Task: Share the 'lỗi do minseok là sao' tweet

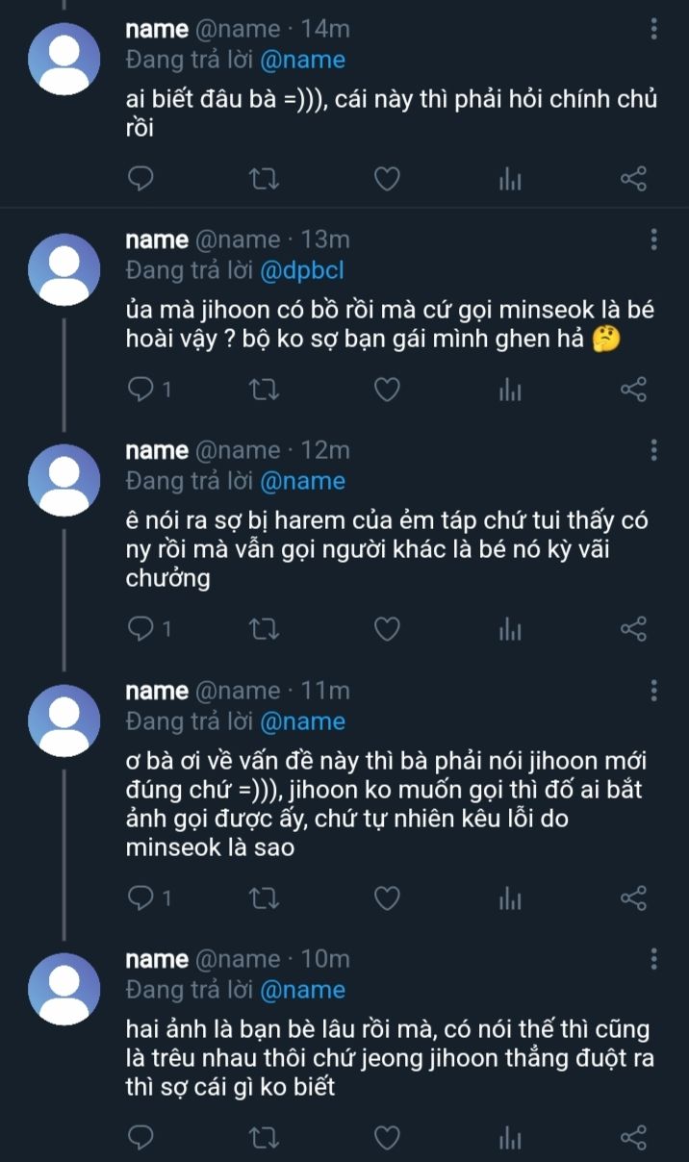Action: (633, 897)
